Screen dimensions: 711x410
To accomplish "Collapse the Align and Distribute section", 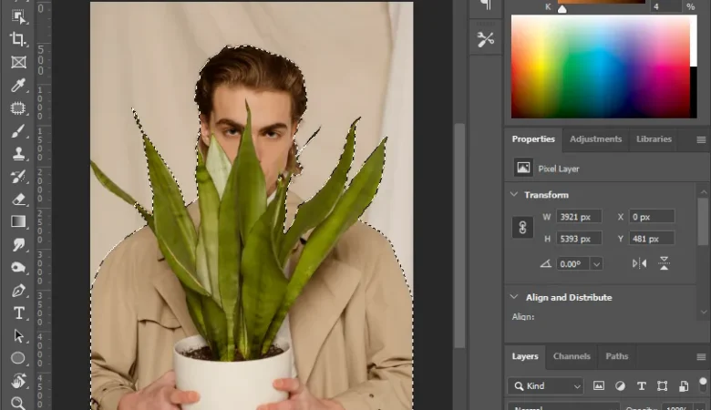I will pos(514,297).
